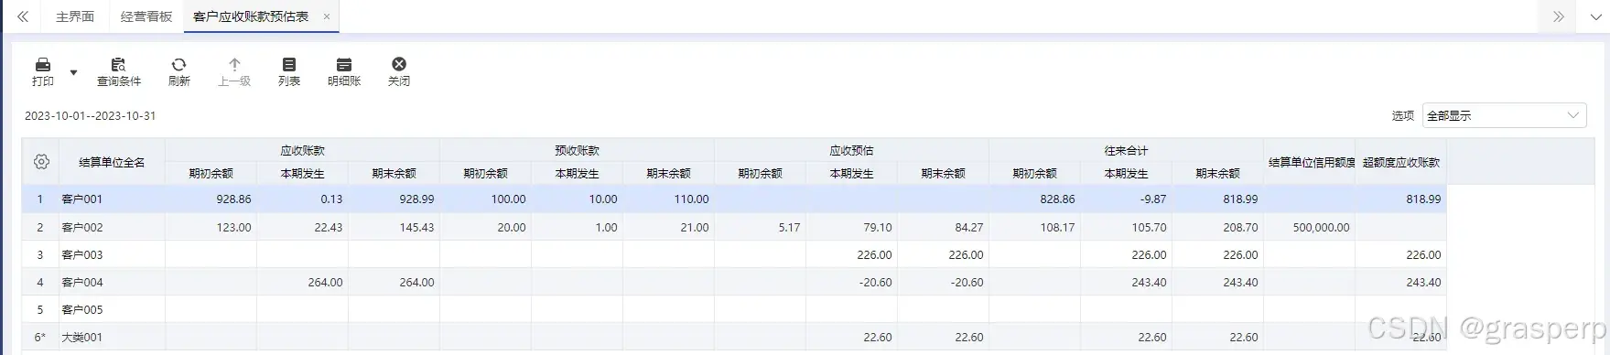Viewport: 1610px width, 355px height.
Task: Click the 79.10 cell in 客户002 row
Action: [x=852, y=227]
